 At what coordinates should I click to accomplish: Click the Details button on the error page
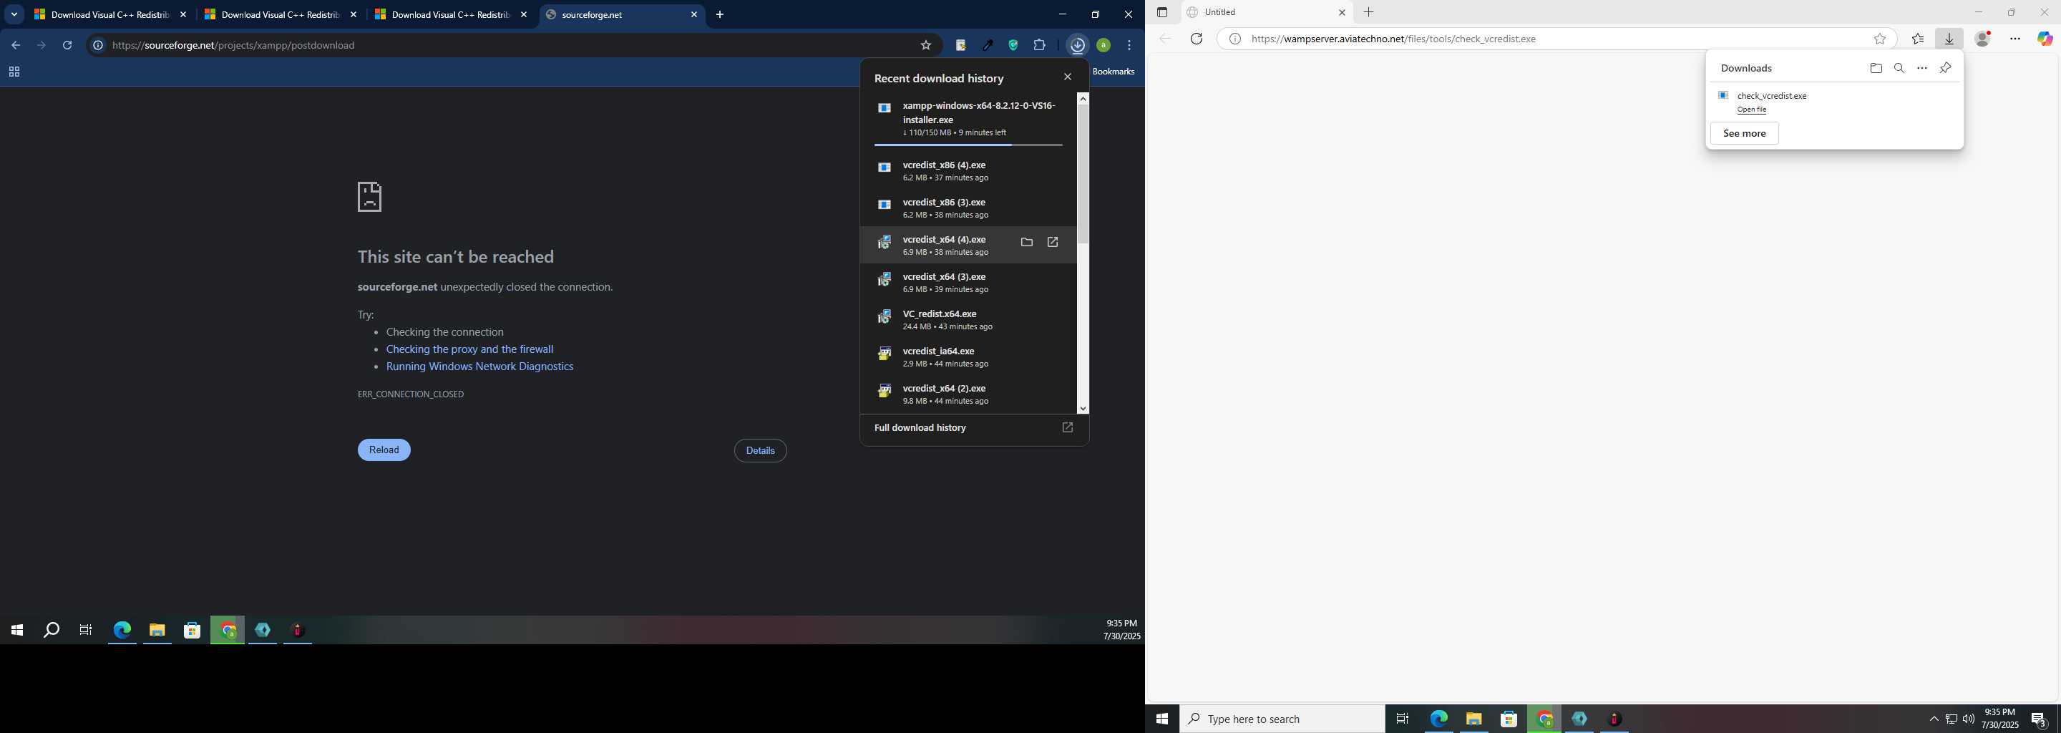(x=760, y=450)
